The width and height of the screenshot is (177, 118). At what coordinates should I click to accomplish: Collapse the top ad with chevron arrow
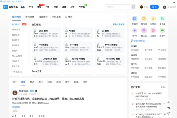pyautogui.click(x=174, y=2)
